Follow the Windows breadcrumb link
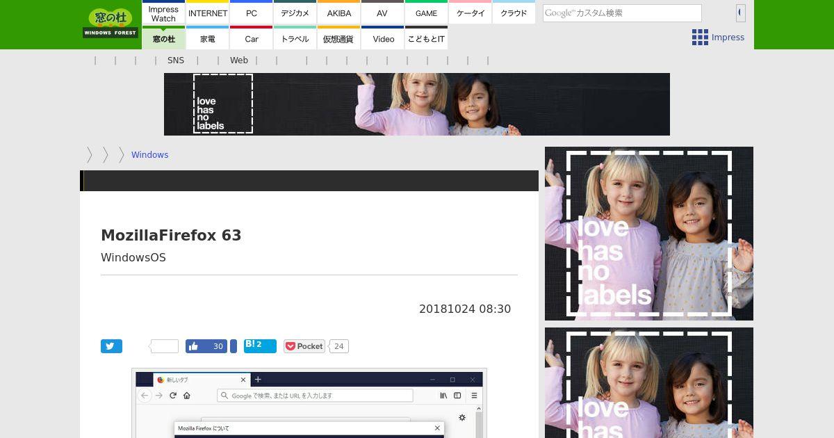This screenshot has height=438, width=834. [x=149, y=155]
